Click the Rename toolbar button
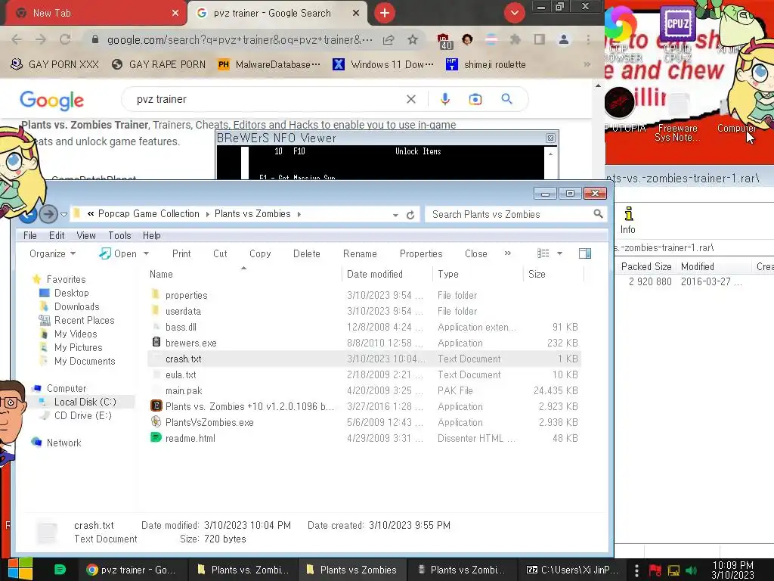Image resolution: width=774 pixels, height=581 pixels. (360, 253)
